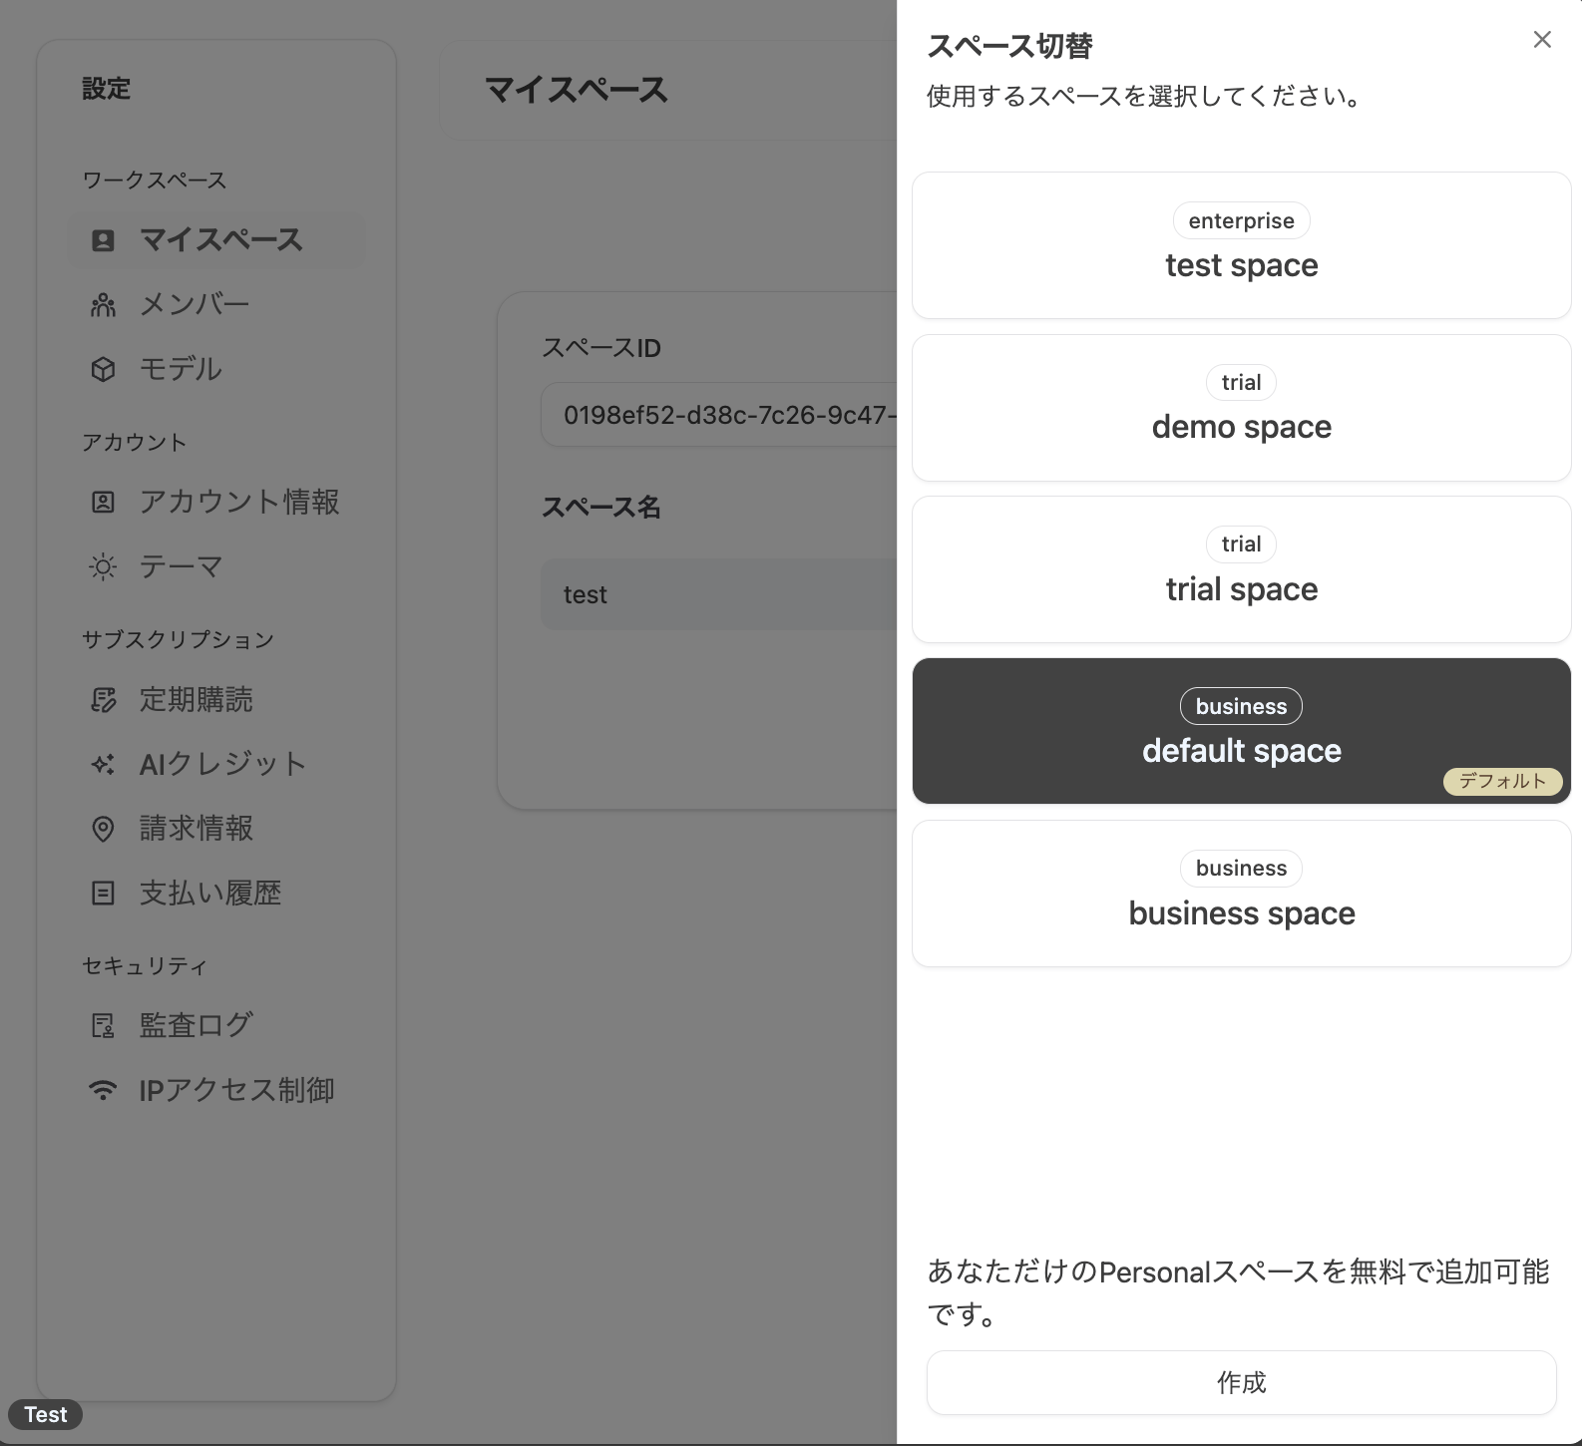Click the space name field containing test
The width and height of the screenshot is (1582, 1446).
point(718,594)
